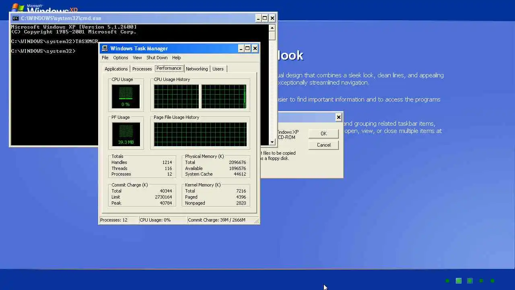Close the cmd.exe window
This screenshot has width=515, height=290.
click(272, 18)
